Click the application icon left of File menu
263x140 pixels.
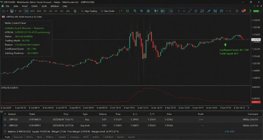(x=2, y=6)
